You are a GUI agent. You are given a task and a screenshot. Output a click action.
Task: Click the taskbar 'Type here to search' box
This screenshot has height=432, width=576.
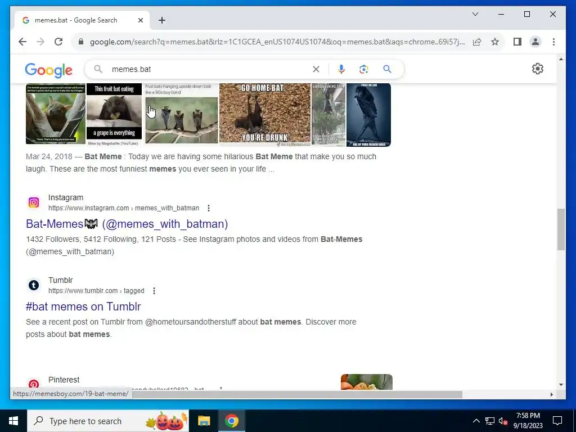pyautogui.click(x=108, y=421)
